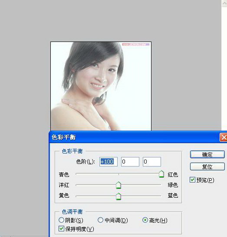The image size is (227, 237).
Task: Select the 中间调(D) radio button
Action: [x=100, y=220]
